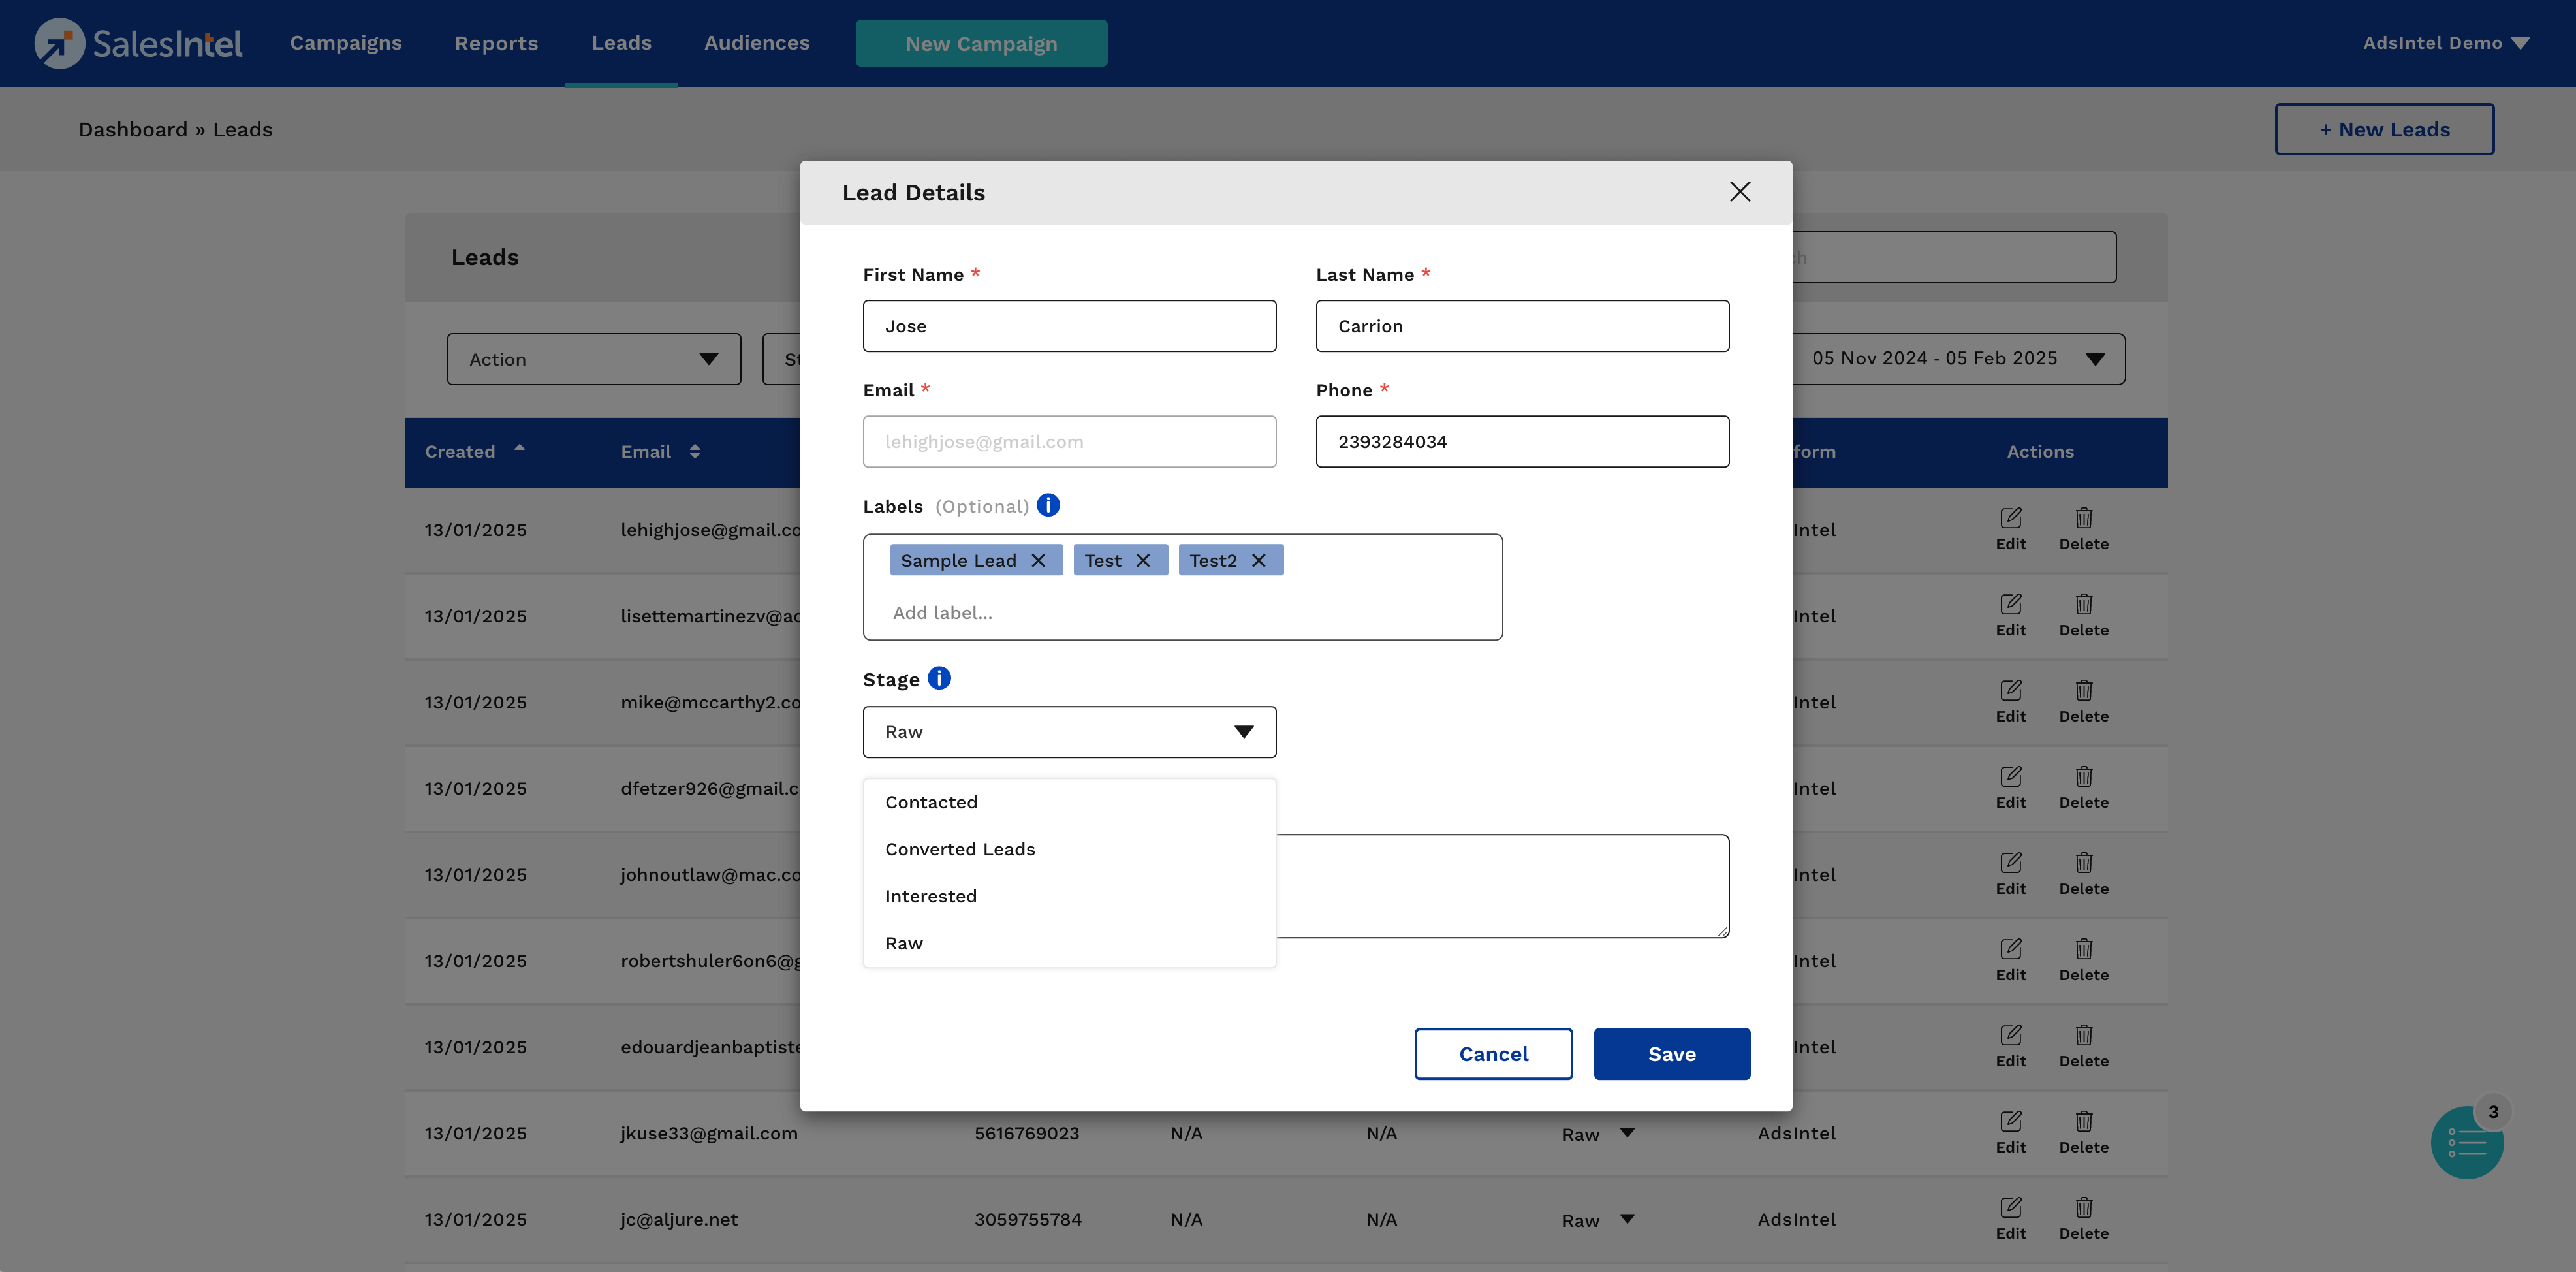Click Delete trash icon for jc@aljure.net lead
The width and height of the screenshot is (2576, 1272).
tap(2083, 1207)
